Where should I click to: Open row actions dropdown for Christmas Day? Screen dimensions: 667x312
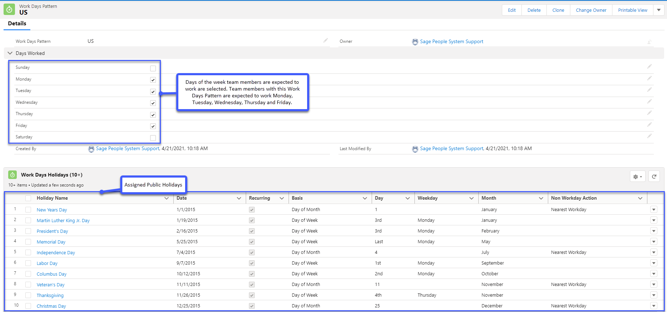click(653, 306)
